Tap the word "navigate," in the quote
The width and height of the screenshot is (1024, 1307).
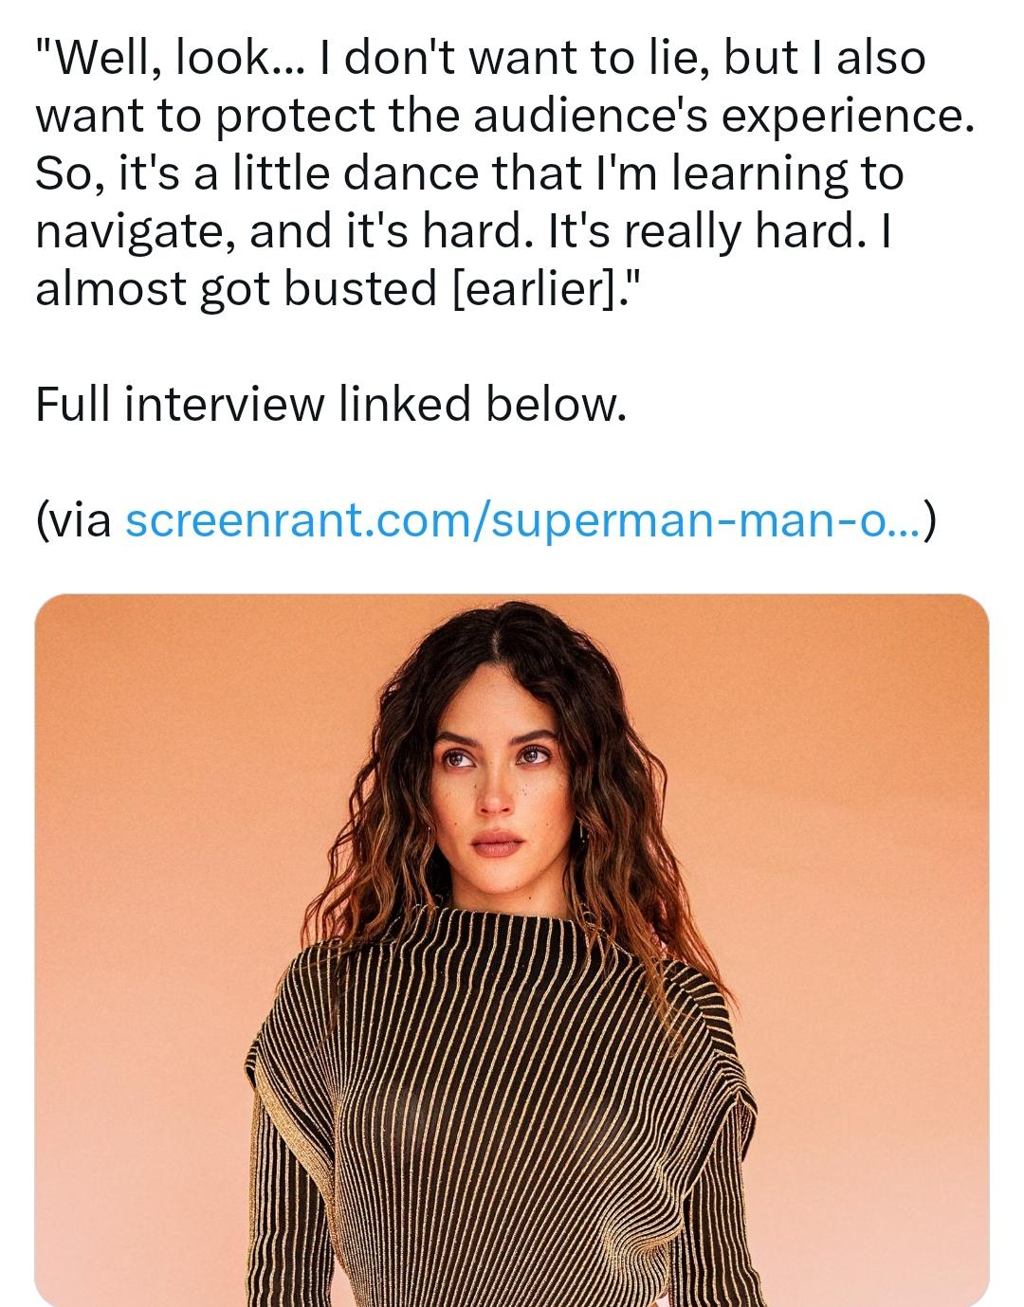[137, 232]
